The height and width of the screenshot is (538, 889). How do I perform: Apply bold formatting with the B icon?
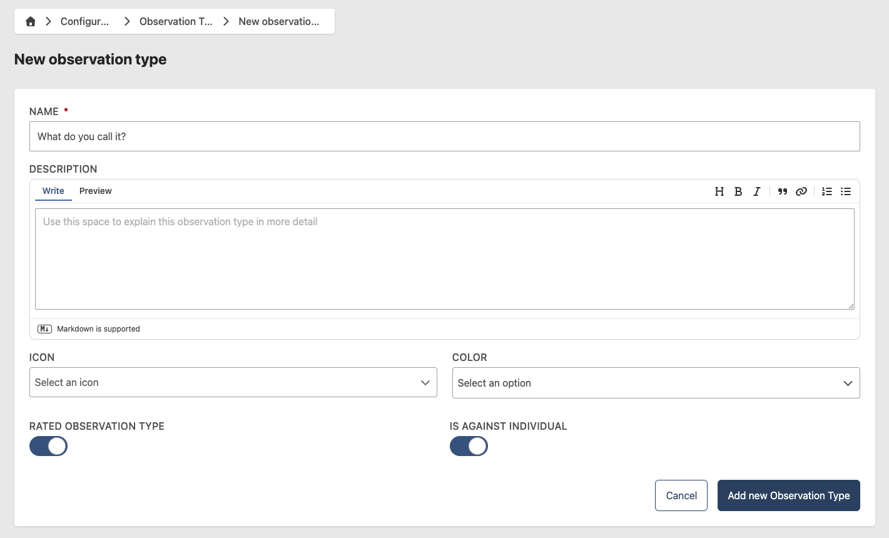[x=738, y=191]
